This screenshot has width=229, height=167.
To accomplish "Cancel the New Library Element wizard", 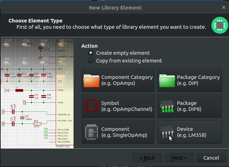I will 211,158.
